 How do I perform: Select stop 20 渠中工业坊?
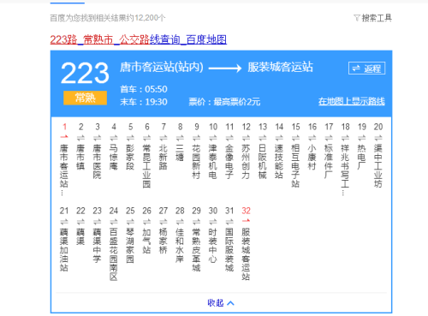(378, 166)
